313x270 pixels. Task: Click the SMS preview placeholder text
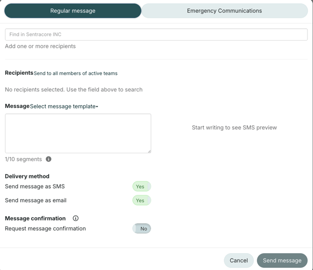[x=234, y=128]
